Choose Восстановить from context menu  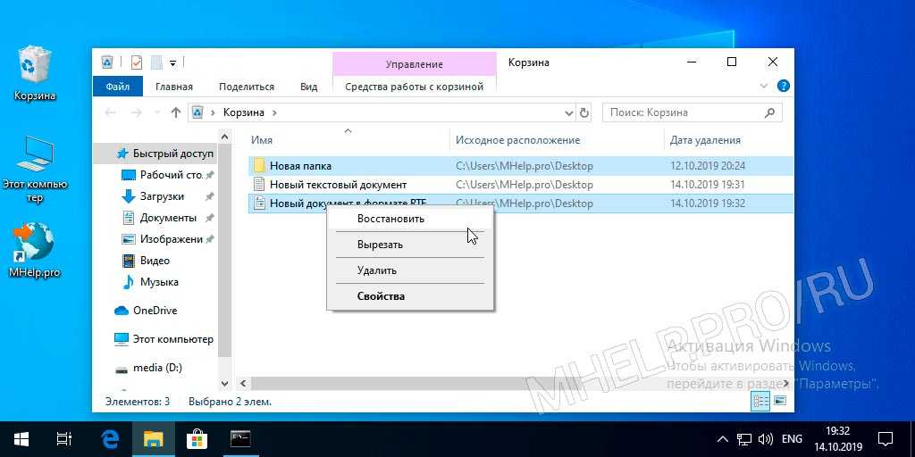[390, 219]
